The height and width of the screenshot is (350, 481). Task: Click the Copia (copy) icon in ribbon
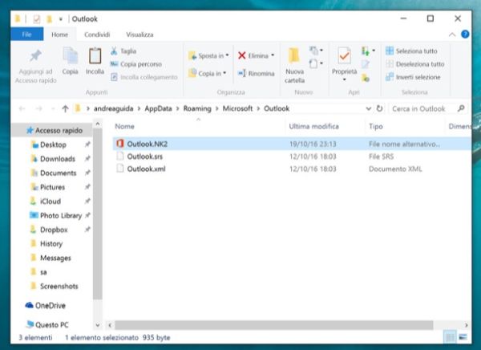coord(71,60)
